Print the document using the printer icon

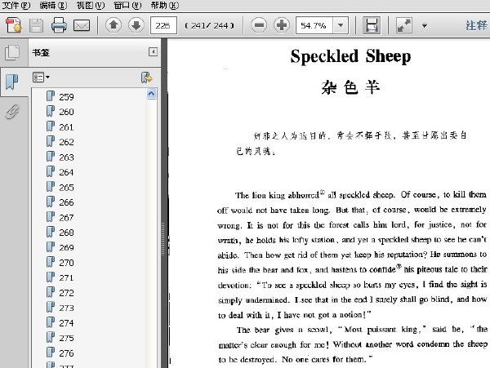(x=59, y=25)
